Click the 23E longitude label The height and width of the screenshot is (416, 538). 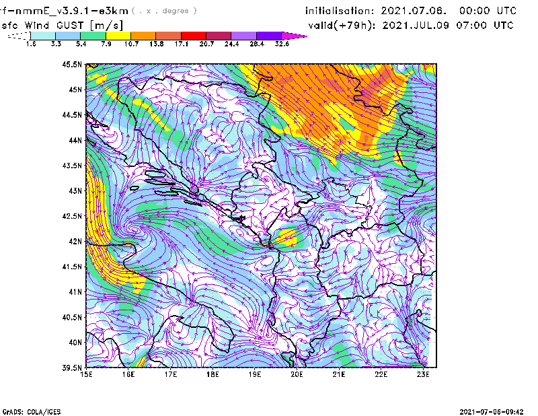point(423,374)
